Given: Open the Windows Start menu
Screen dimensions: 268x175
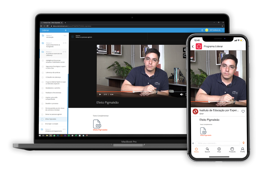Looking at the screenshot, I should coord(40,136).
